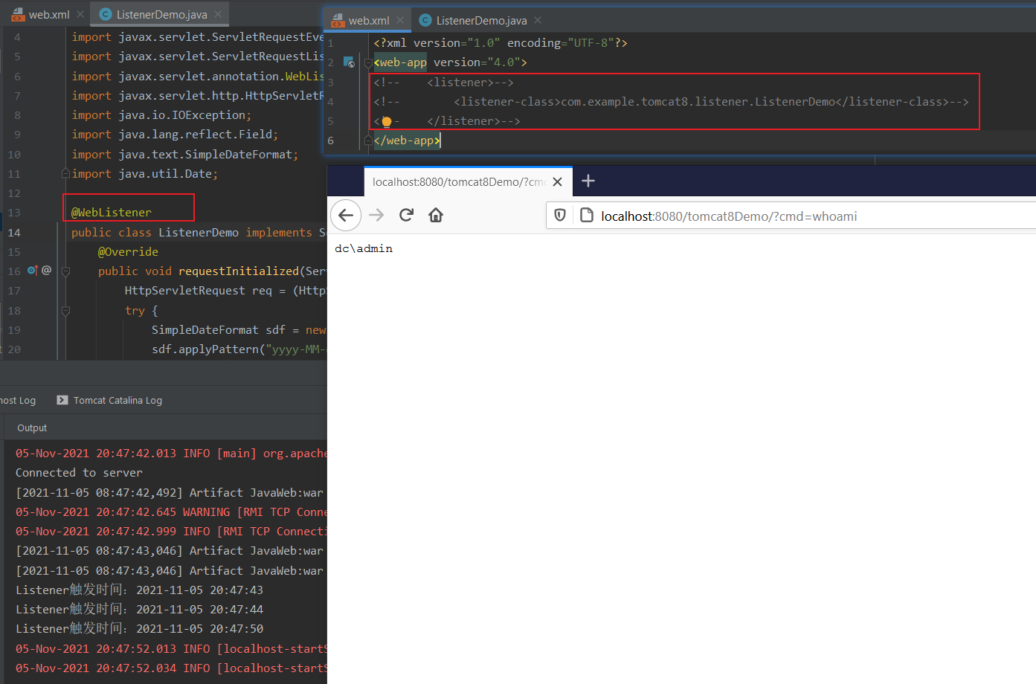Click the @ annotation gutter icon on line 16
The height and width of the screenshot is (684, 1036).
(46, 271)
